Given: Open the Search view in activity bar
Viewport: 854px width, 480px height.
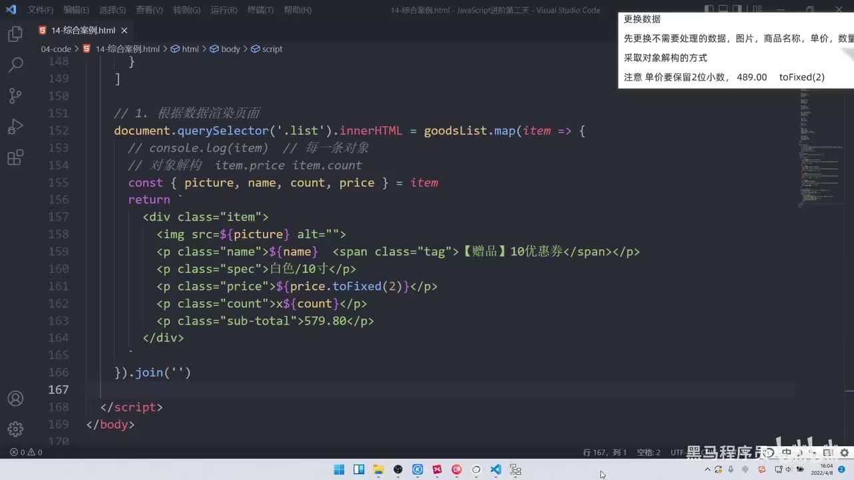Looking at the screenshot, I should [x=15, y=65].
